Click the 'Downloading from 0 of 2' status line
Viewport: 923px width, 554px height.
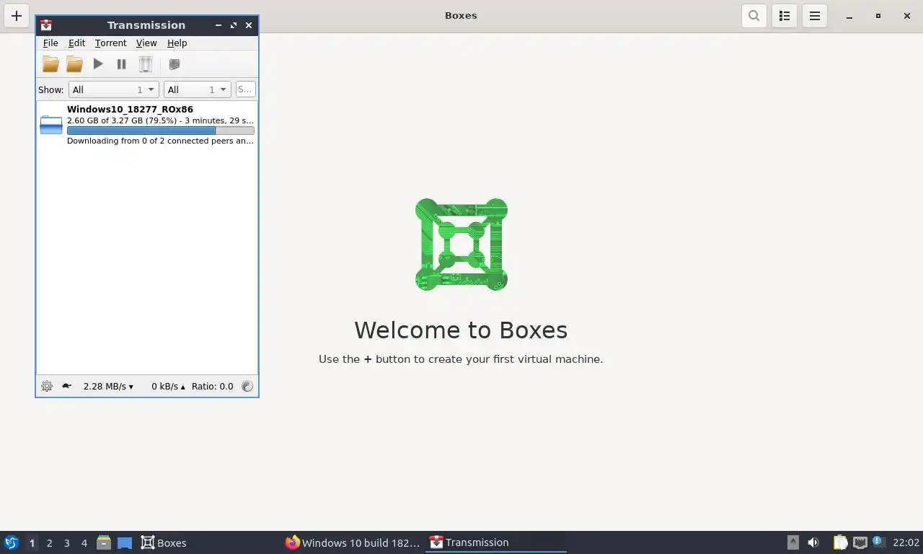(x=160, y=141)
